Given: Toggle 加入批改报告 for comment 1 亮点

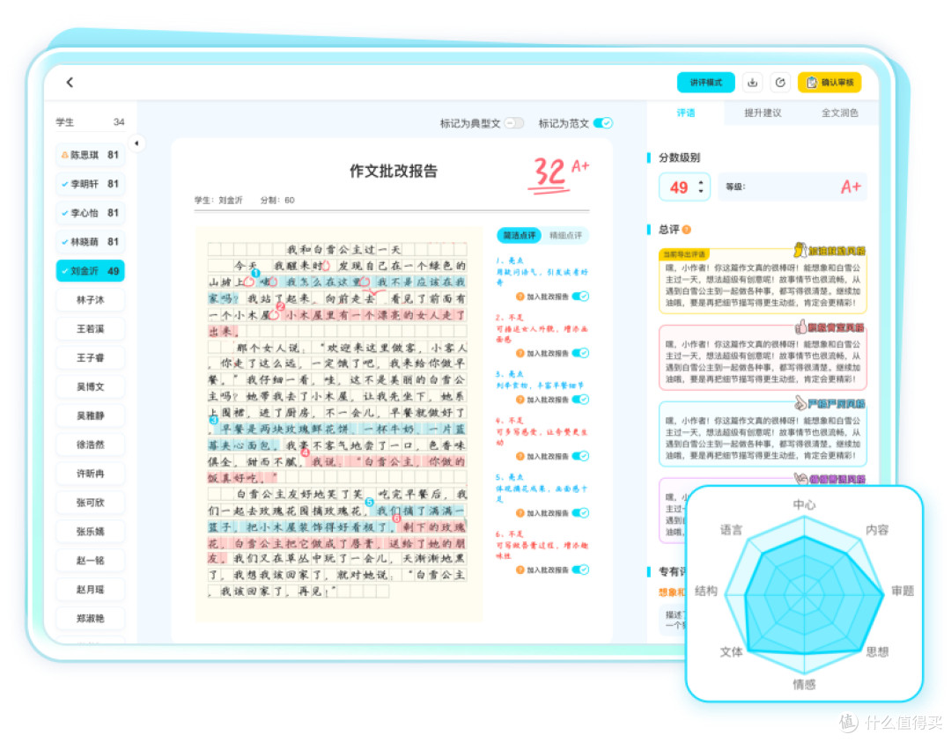Looking at the screenshot, I should pos(580,297).
